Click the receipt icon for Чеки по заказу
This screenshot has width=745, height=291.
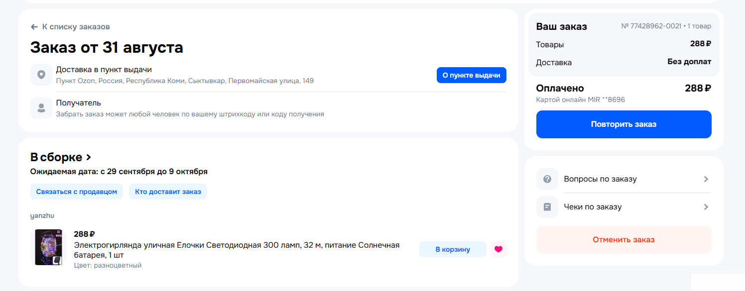click(x=547, y=207)
